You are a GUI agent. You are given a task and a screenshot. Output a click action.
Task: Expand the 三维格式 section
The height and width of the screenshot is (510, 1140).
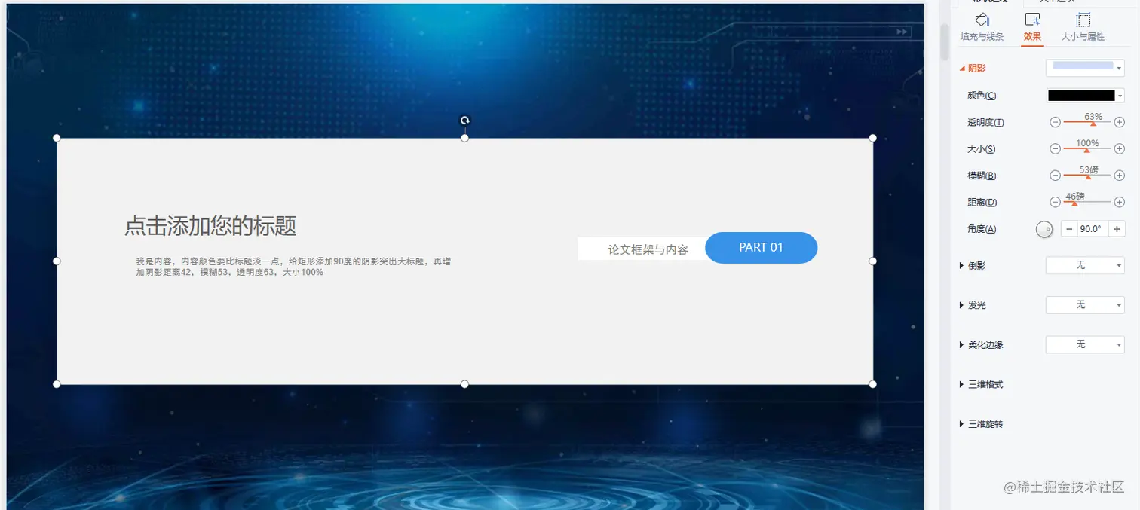(x=981, y=385)
